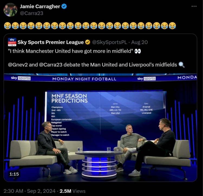
Task: Click the magnifying glass emoji in quoted tweet
Action: [x=182, y=65]
